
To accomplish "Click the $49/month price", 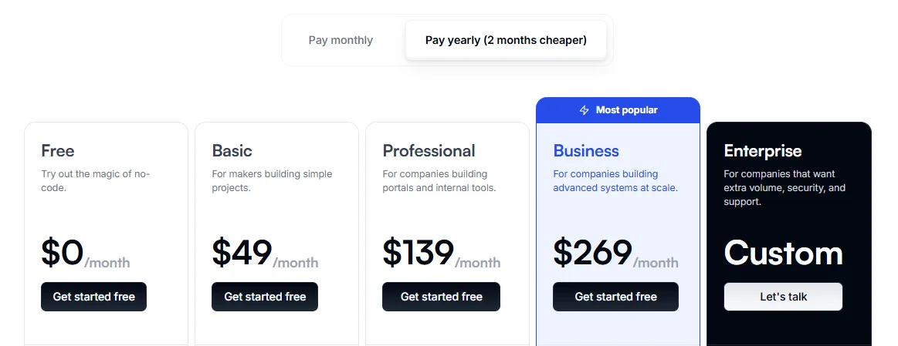I will coord(265,254).
